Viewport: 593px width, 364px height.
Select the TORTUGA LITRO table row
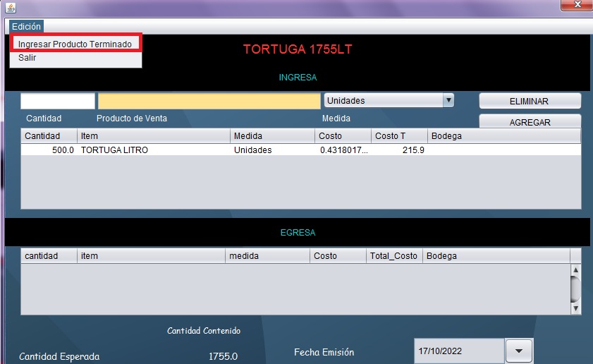212,150
